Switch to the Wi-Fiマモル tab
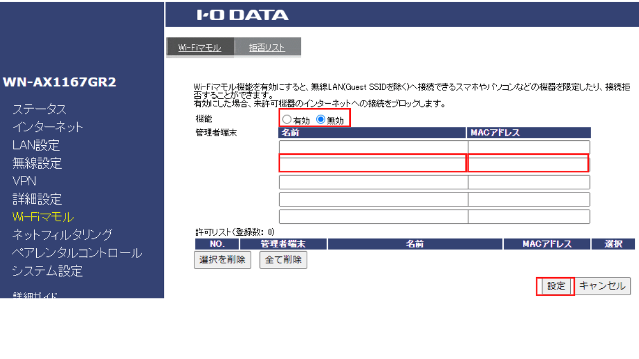Viewport: 639px width, 359px height. tap(201, 47)
